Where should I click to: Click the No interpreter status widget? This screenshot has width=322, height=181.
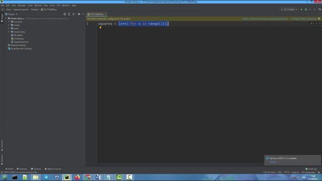pos(308,172)
